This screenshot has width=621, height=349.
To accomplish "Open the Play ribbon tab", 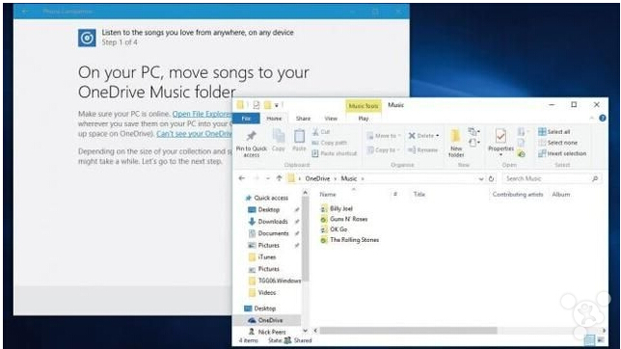I will (x=364, y=119).
